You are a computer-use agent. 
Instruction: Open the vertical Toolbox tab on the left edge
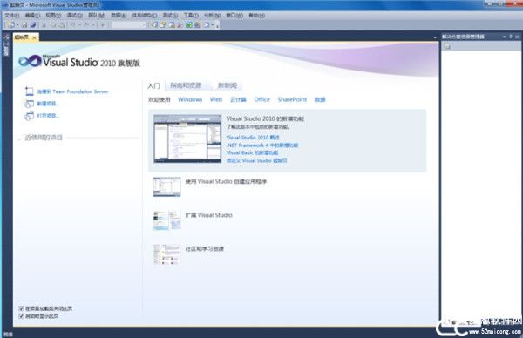click(6, 45)
